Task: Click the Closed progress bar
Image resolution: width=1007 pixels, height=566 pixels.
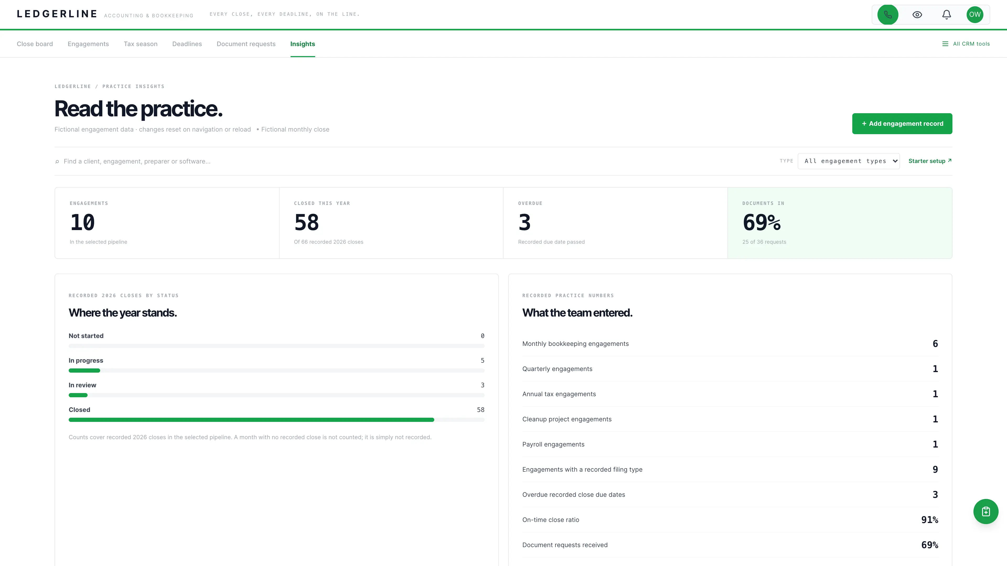Action: coord(276,420)
